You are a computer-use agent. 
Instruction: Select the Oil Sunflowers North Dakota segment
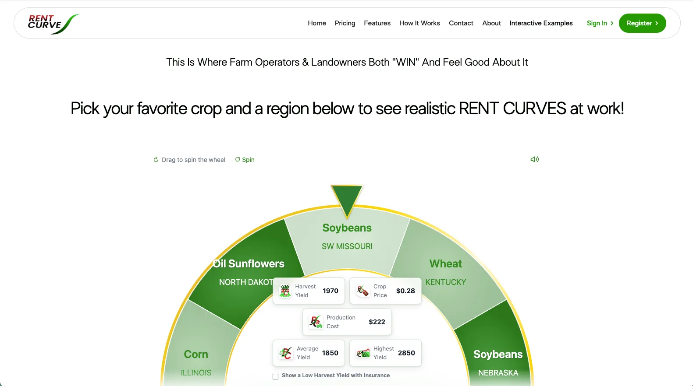(x=248, y=273)
